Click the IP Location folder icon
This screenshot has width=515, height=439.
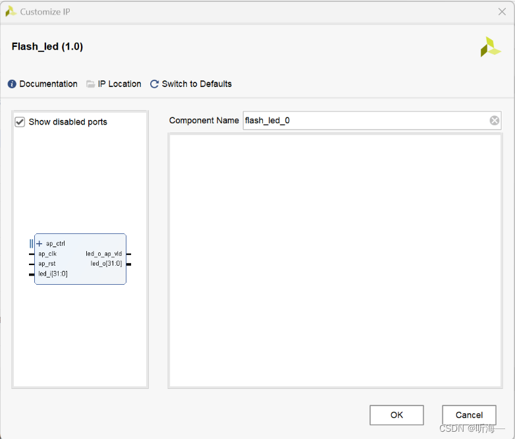point(90,84)
